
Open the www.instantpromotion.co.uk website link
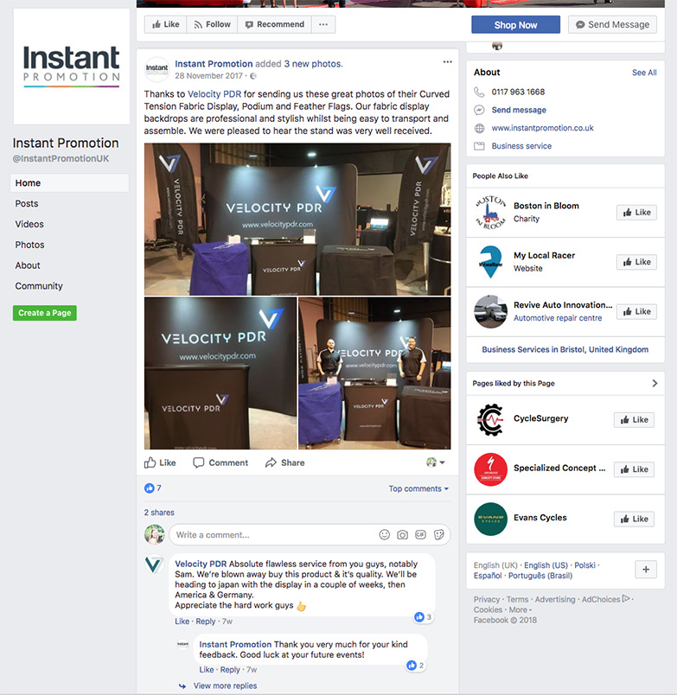[x=542, y=128]
